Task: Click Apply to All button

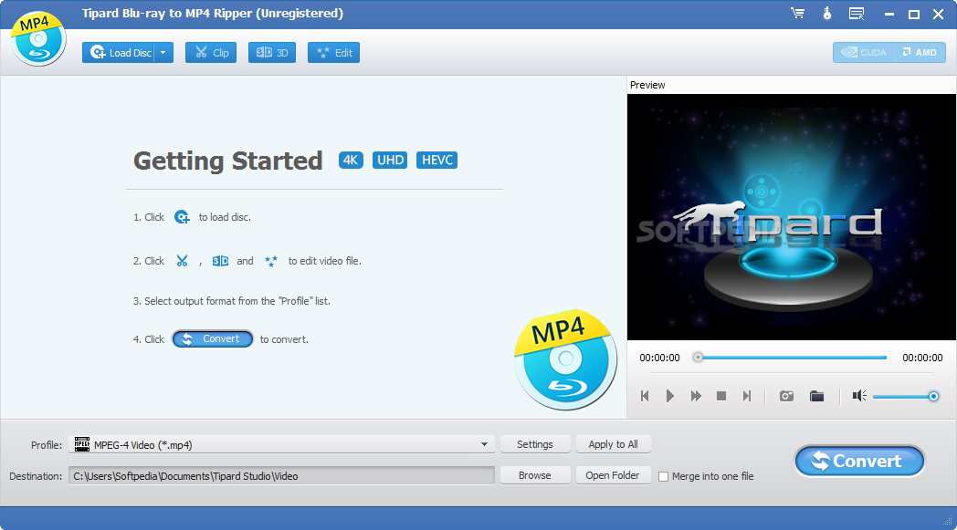Action: click(614, 444)
